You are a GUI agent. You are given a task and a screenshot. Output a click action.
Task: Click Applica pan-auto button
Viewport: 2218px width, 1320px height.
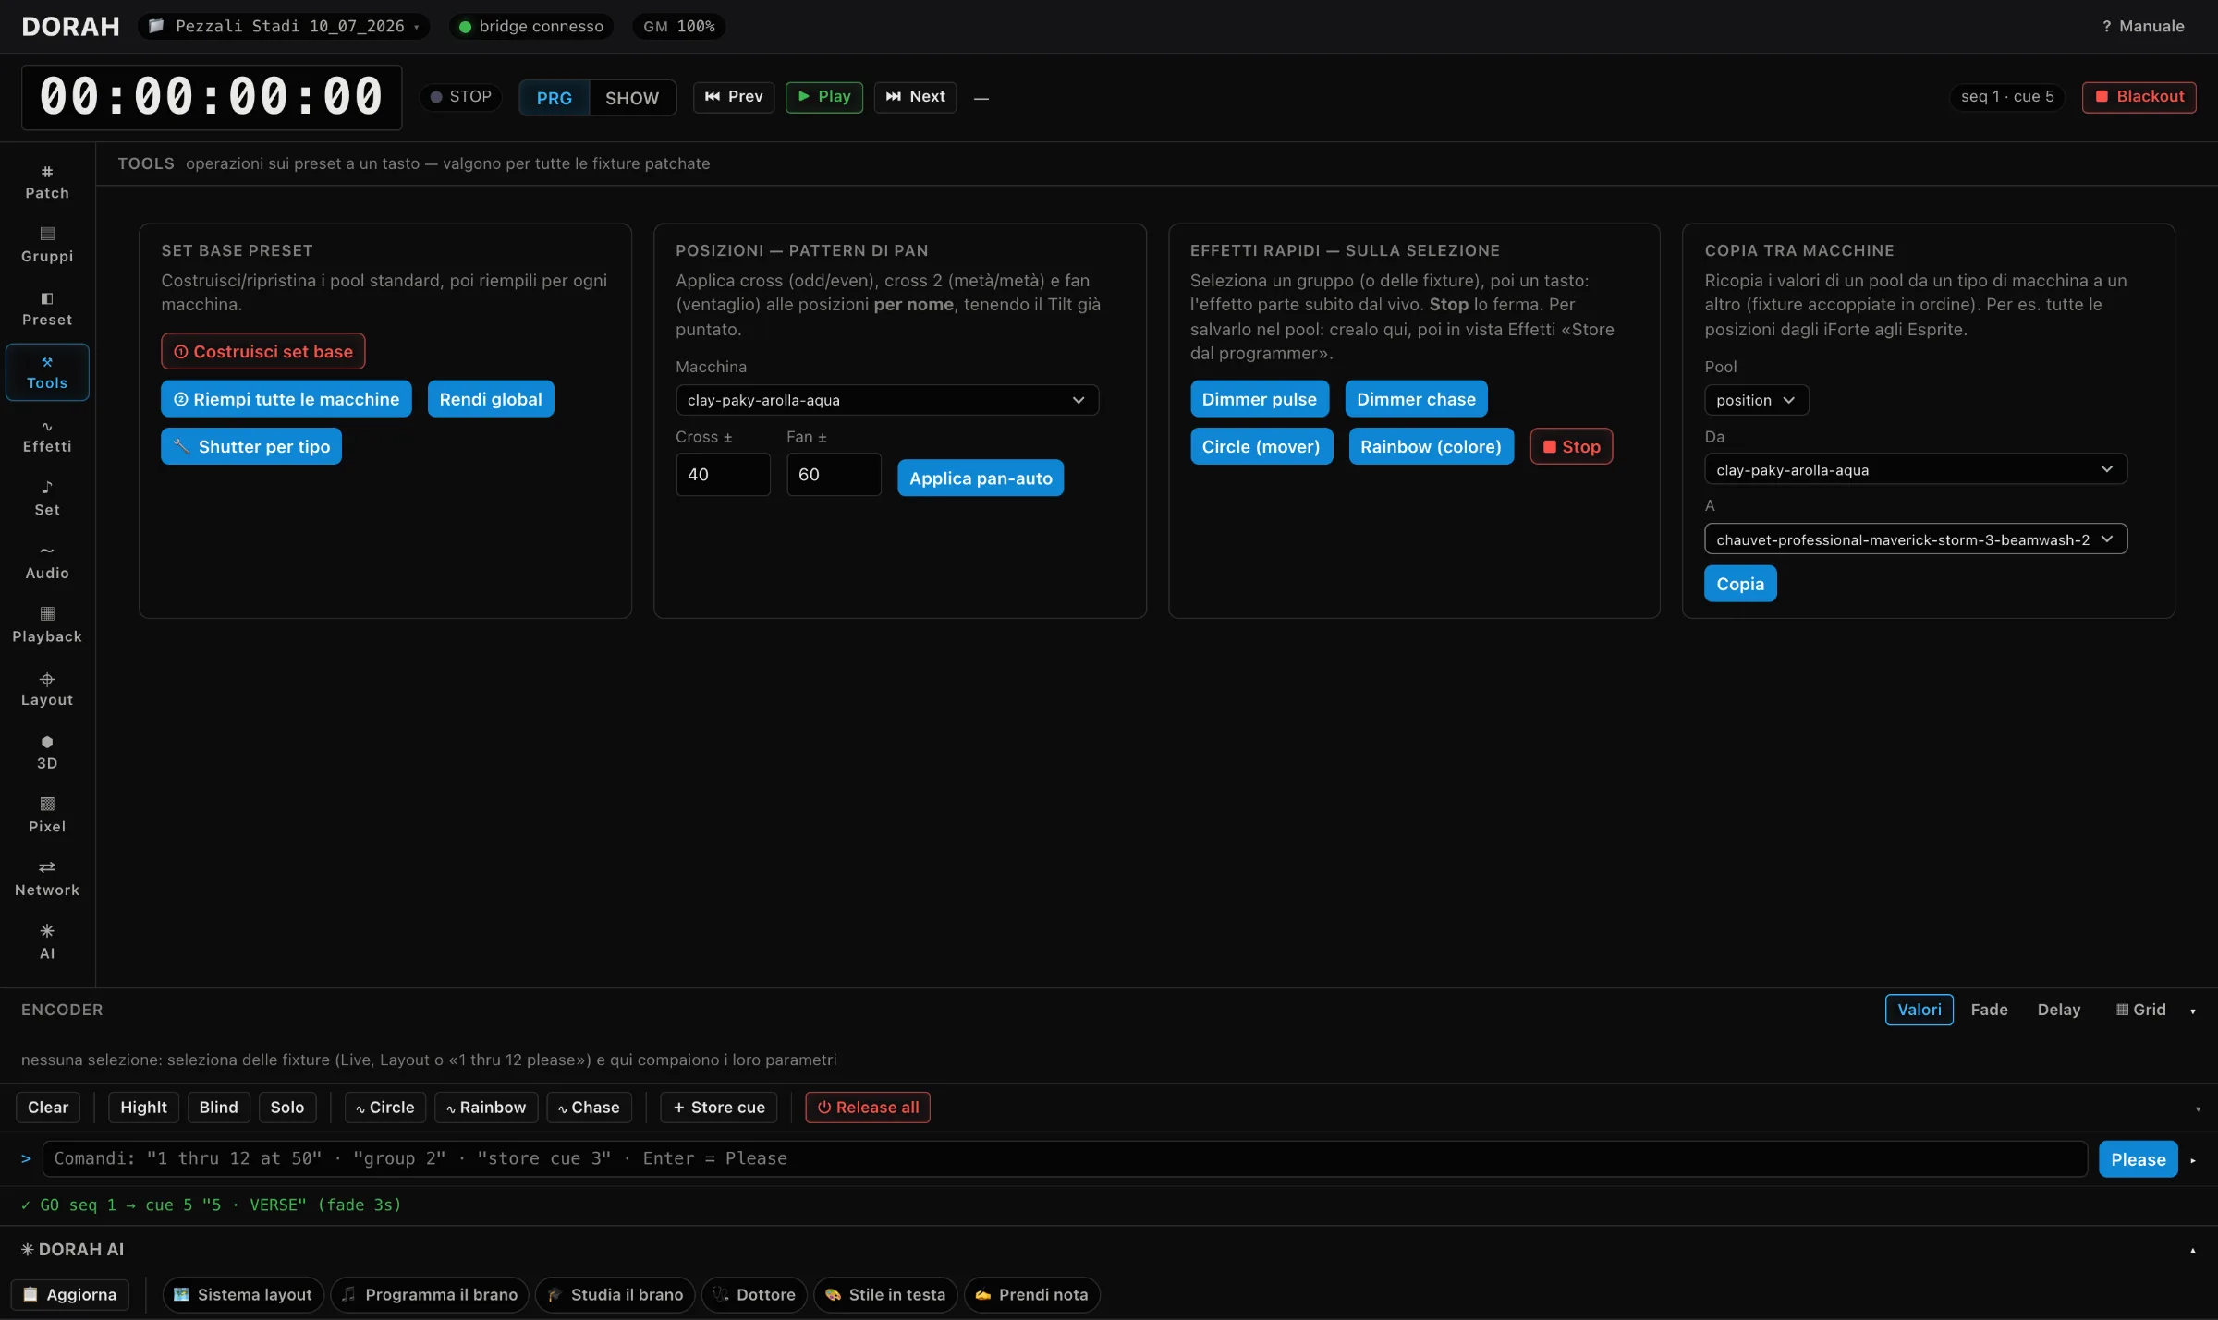(x=981, y=478)
